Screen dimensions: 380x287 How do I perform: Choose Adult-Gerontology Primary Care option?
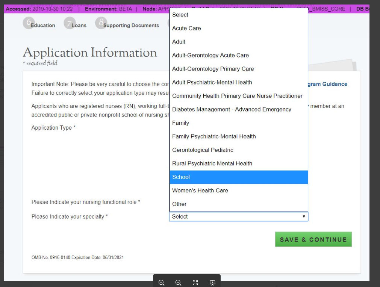point(213,69)
